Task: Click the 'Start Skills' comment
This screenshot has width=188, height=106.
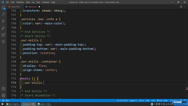Action: pos(35,36)
